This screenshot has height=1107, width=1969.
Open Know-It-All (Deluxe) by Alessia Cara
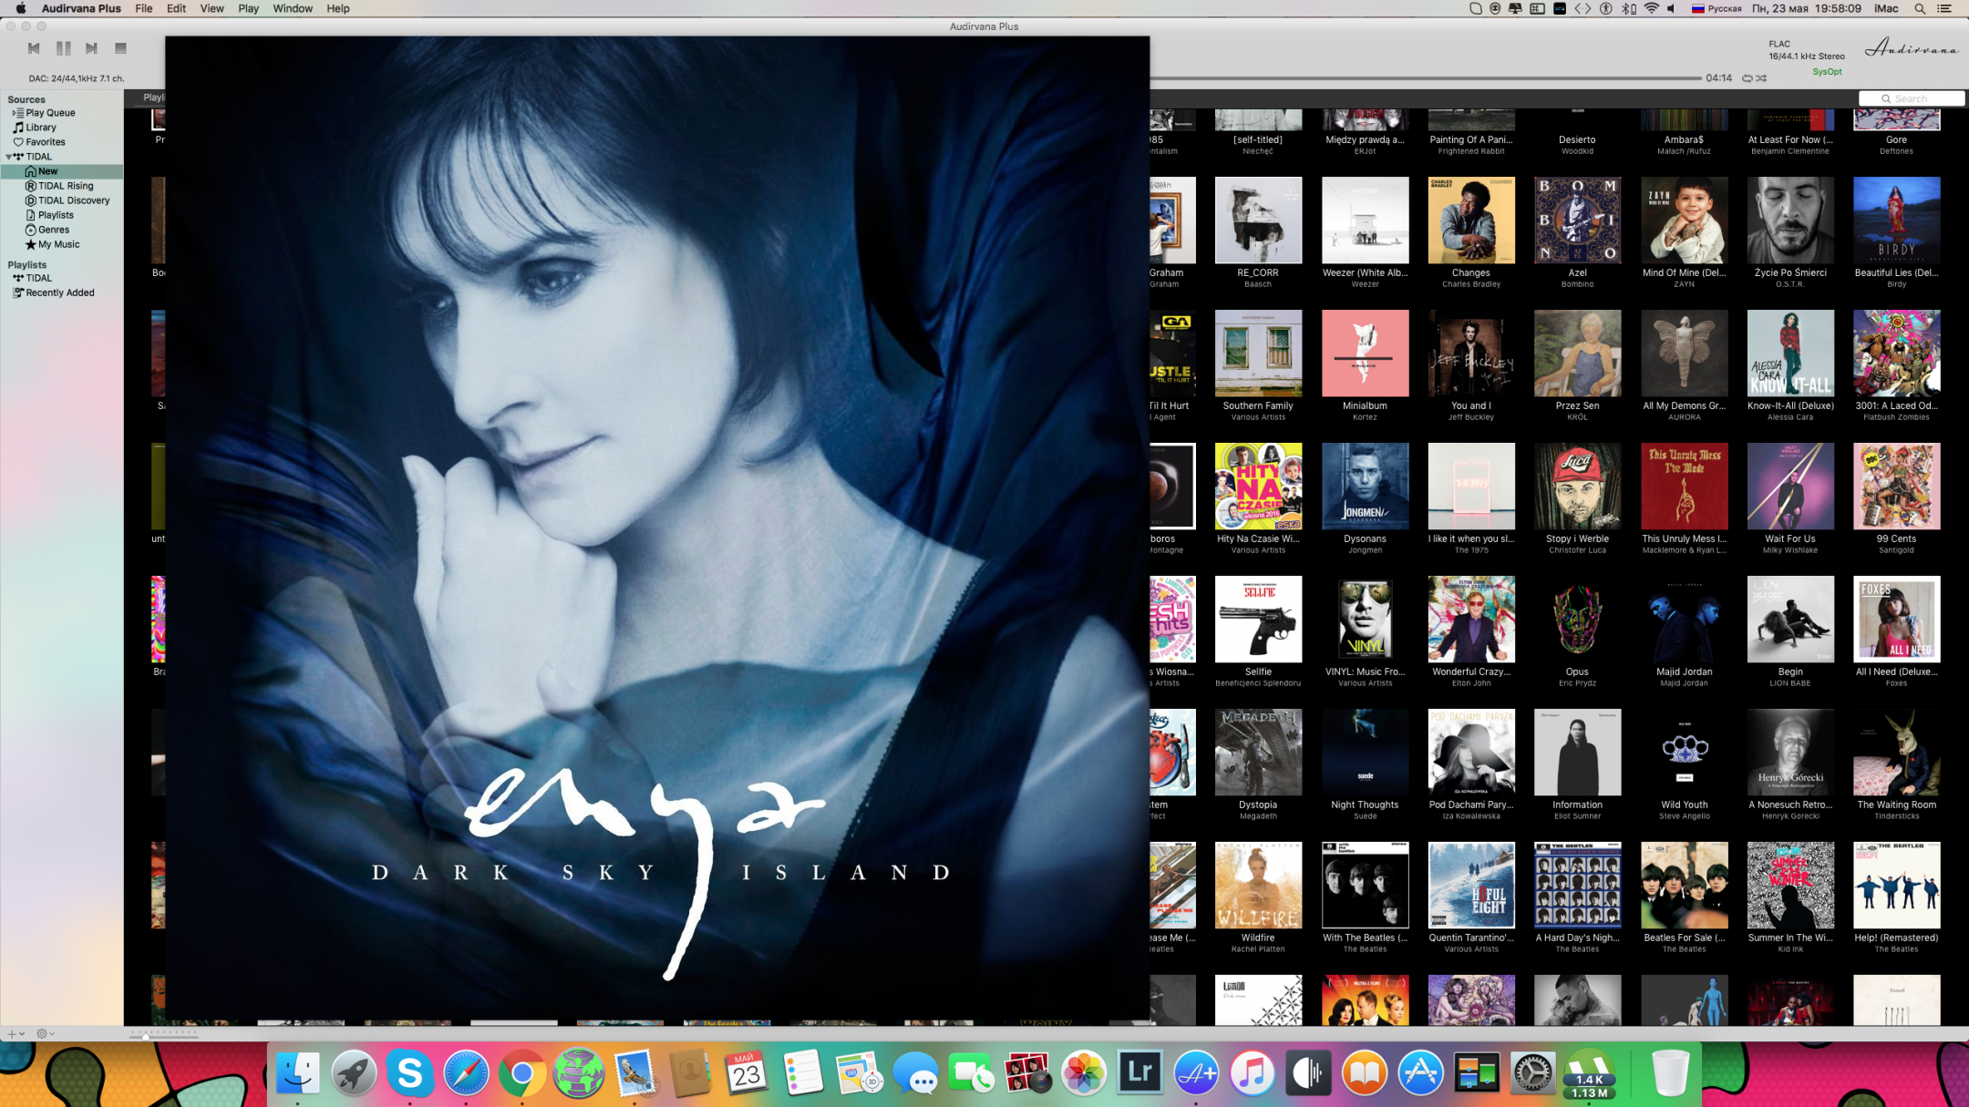(x=1790, y=354)
